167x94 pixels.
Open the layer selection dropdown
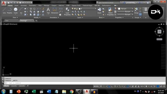click(x=83, y=9)
